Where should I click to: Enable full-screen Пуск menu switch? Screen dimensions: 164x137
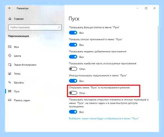(73, 93)
